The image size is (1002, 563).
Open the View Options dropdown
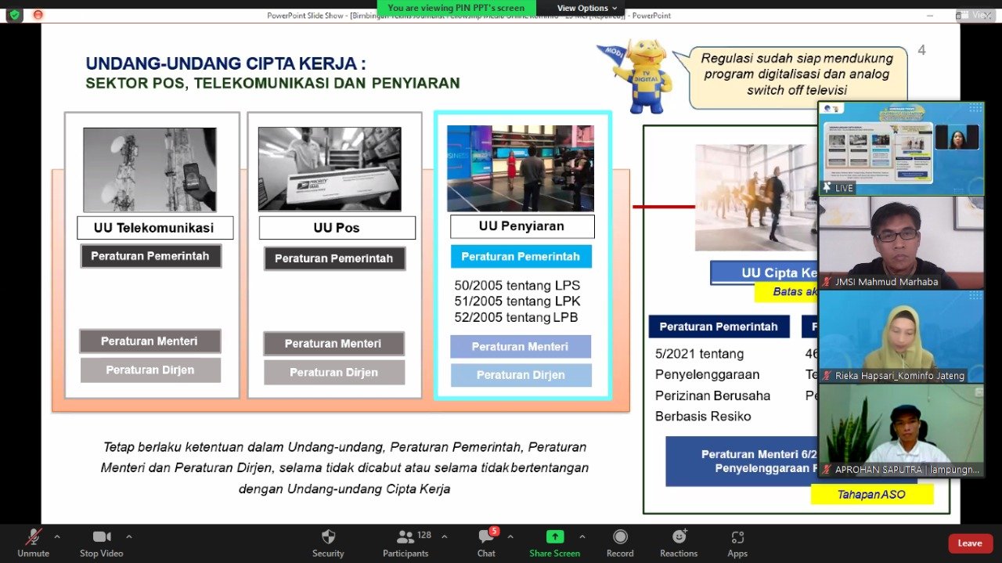[x=587, y=7]
